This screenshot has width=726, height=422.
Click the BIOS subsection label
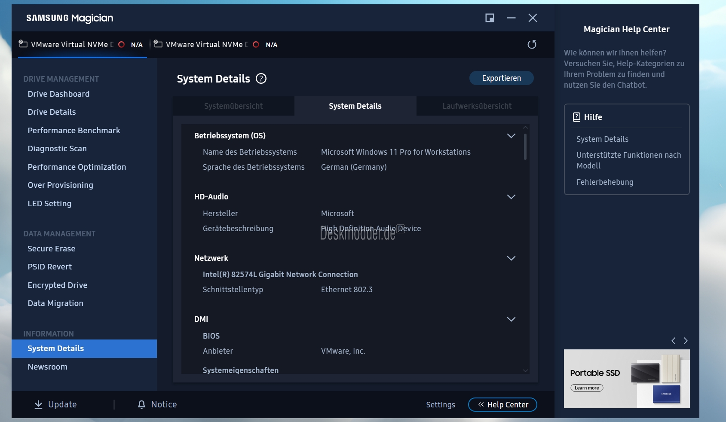tap(211, 336)
